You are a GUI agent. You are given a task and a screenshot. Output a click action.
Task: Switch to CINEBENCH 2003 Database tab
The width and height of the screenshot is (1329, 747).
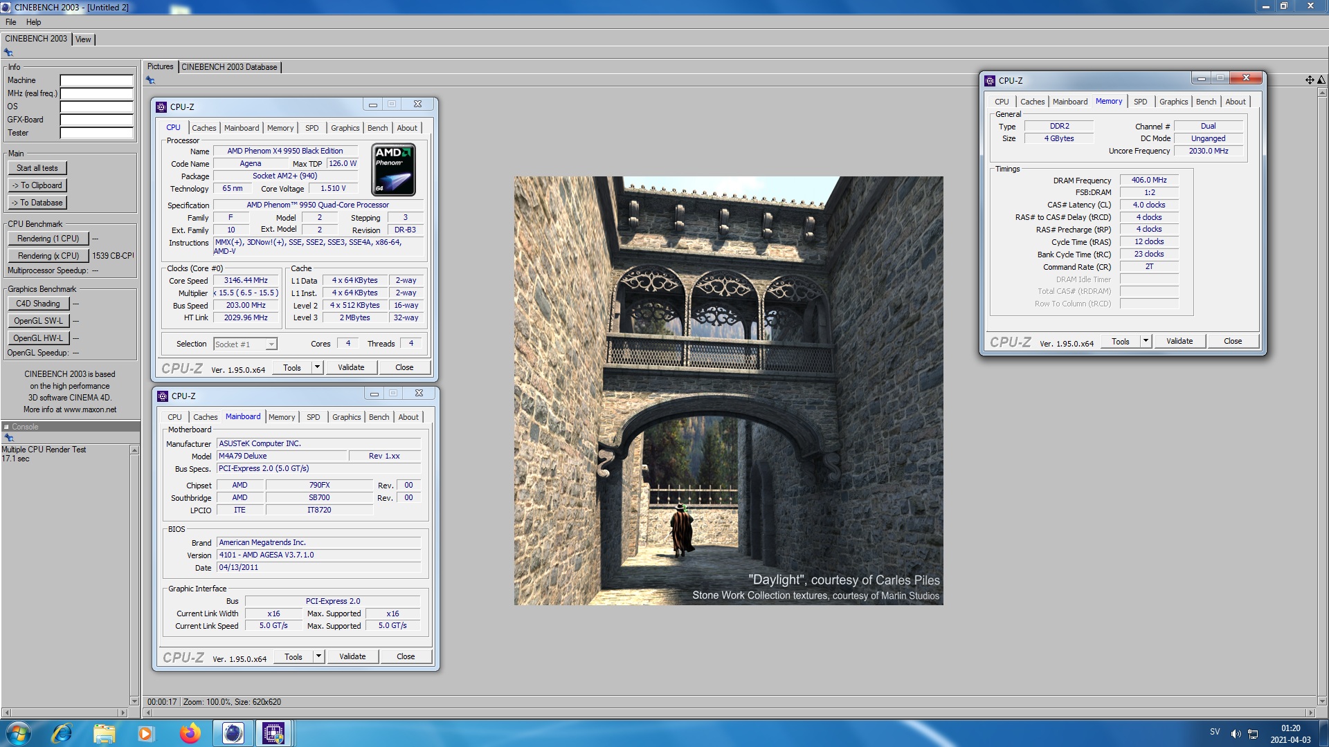coord(229,67)
